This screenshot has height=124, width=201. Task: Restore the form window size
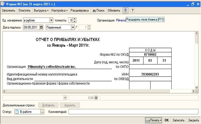coord(193,4)
